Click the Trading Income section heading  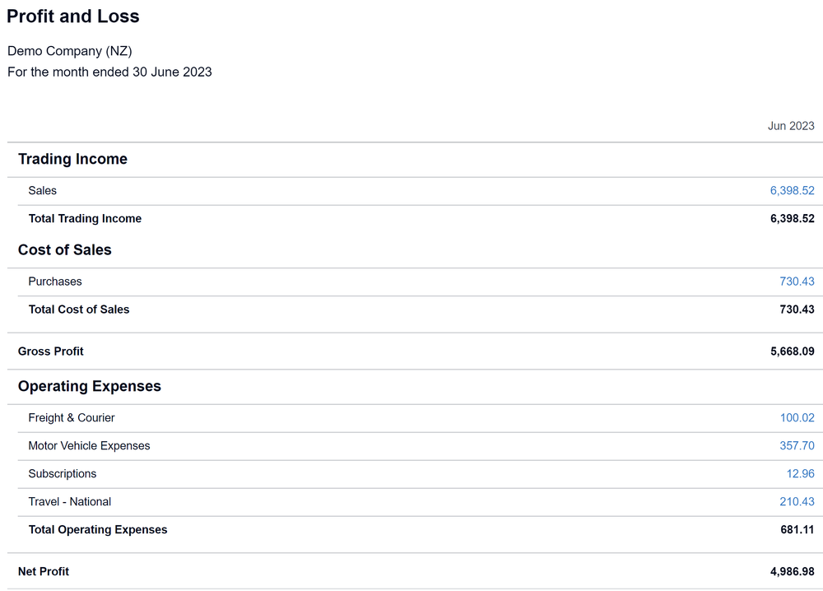(72, 160)
